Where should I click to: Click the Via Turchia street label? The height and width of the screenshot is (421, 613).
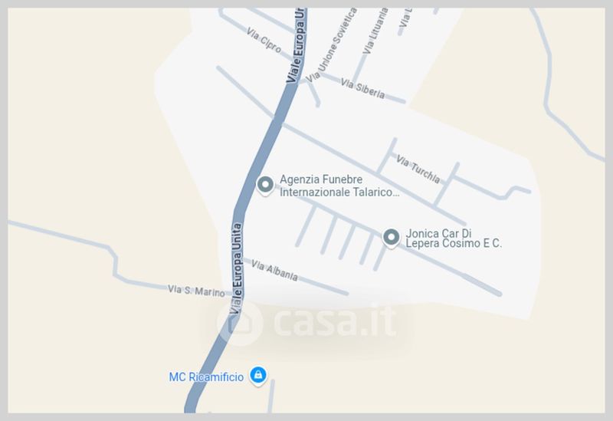pyautogui.click(x=418, y=169)
